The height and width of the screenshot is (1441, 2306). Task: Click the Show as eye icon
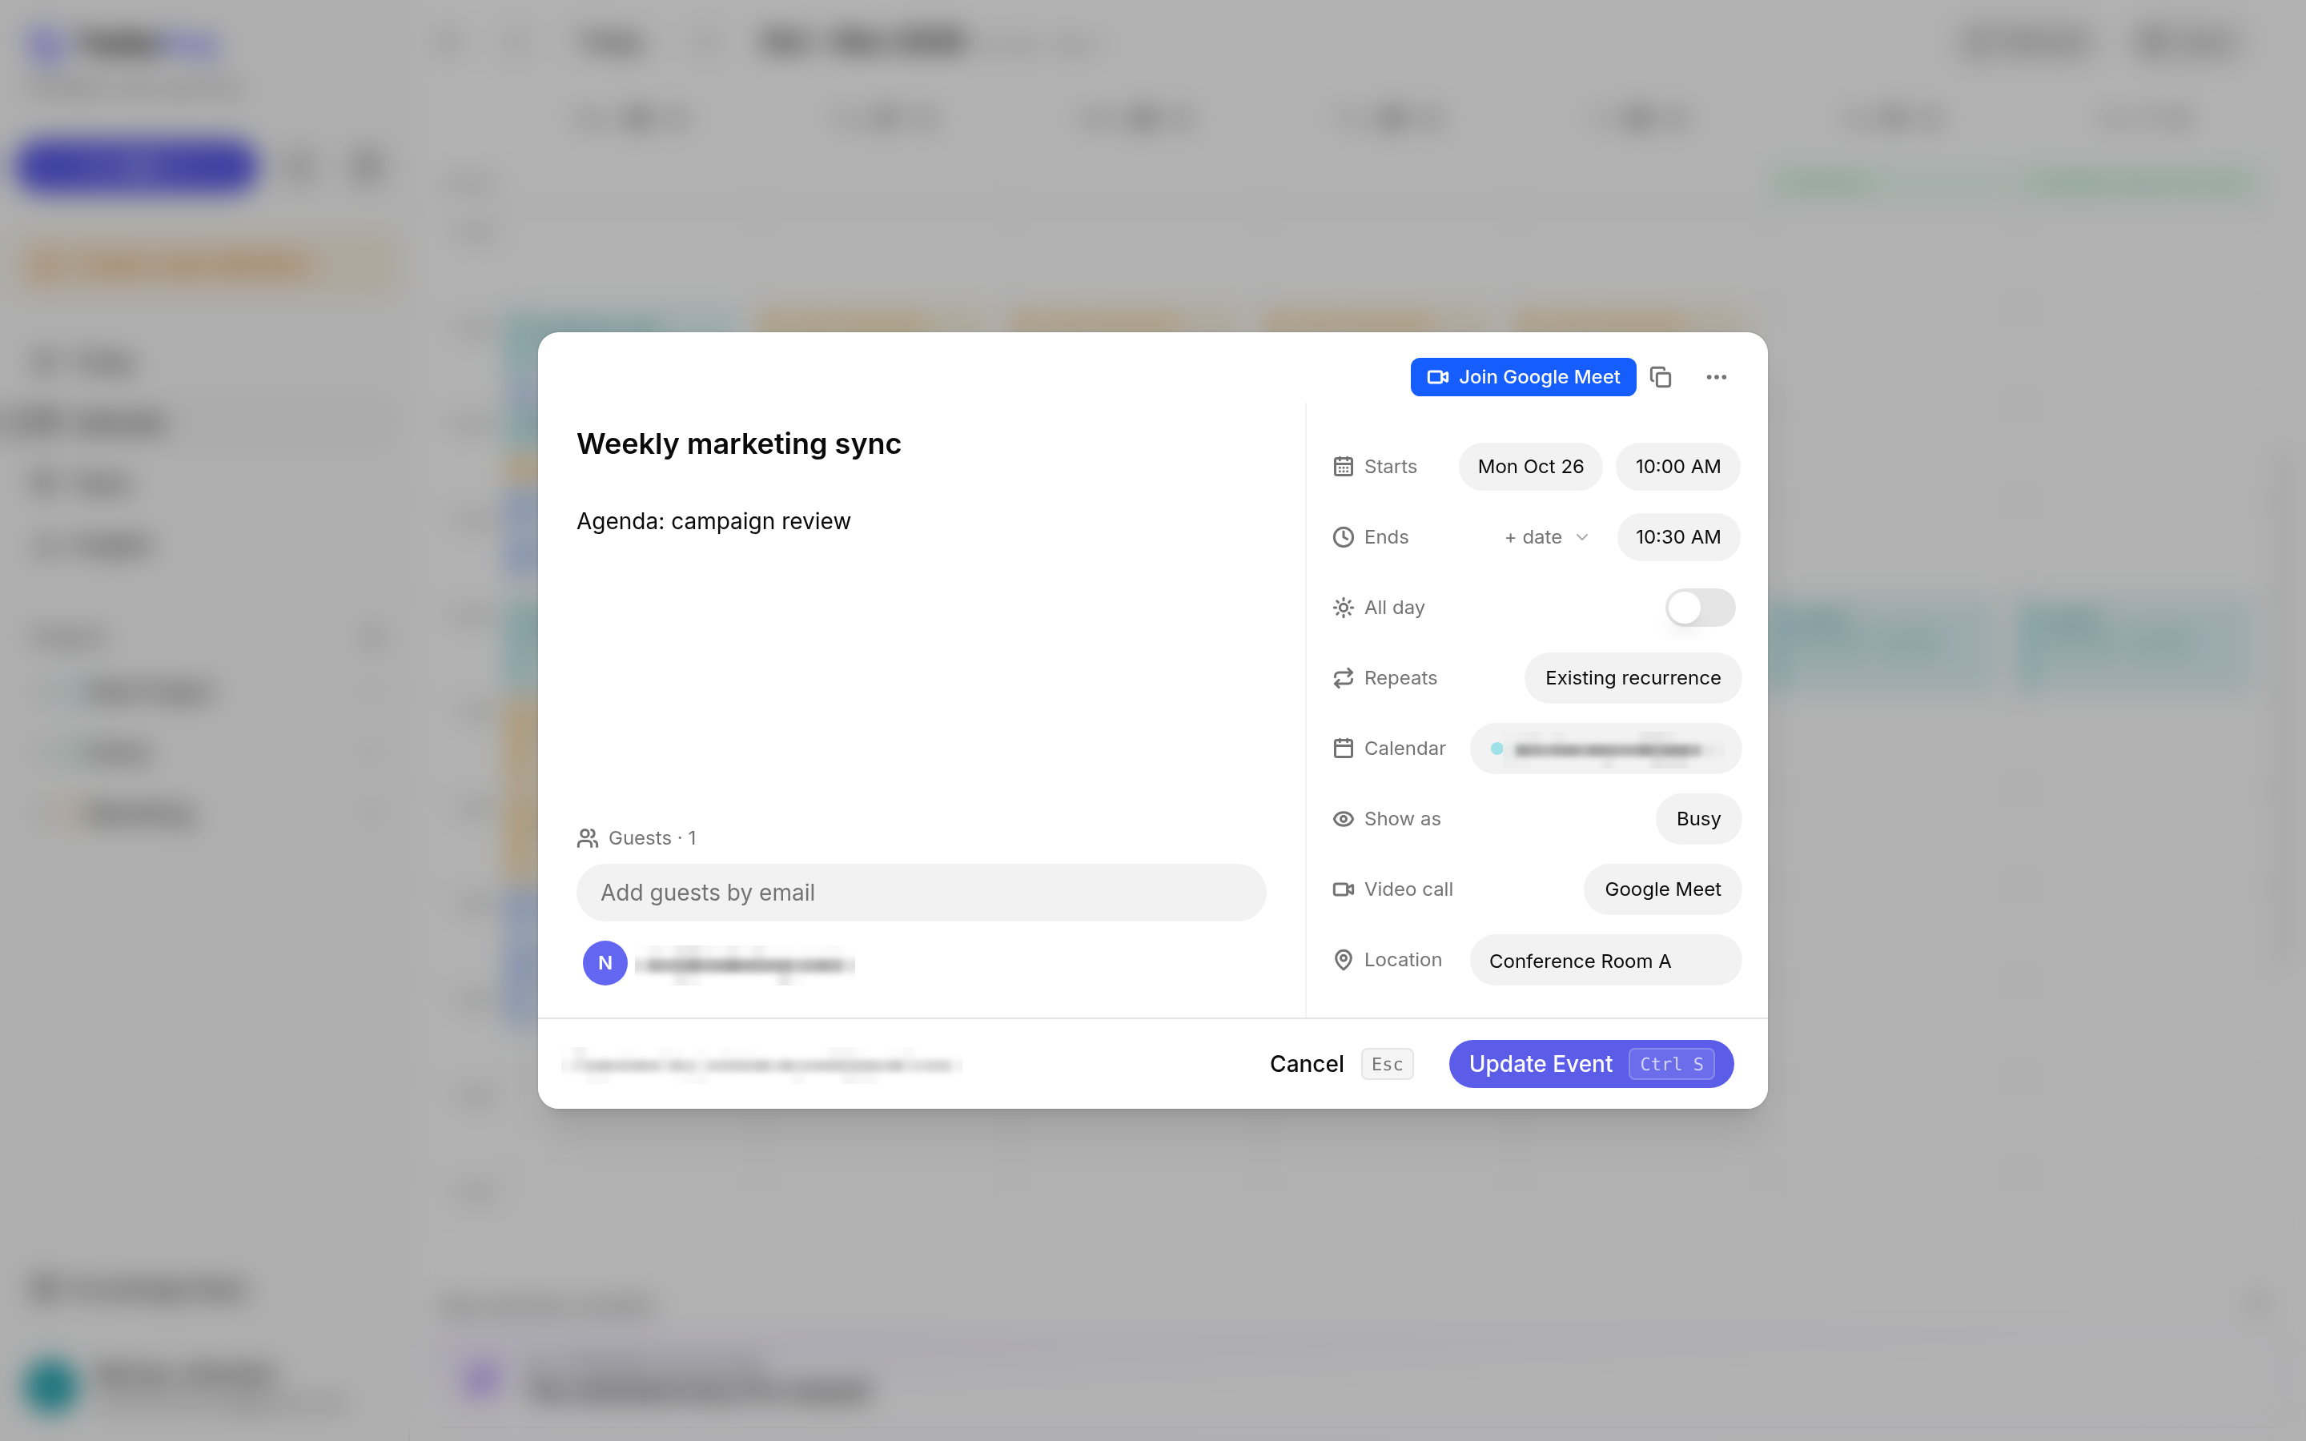coord(1343,820)
